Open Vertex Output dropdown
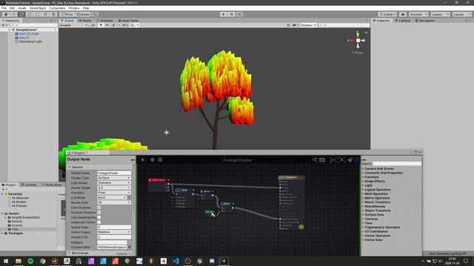The image size is (474, 266). [x=114, y=232]
